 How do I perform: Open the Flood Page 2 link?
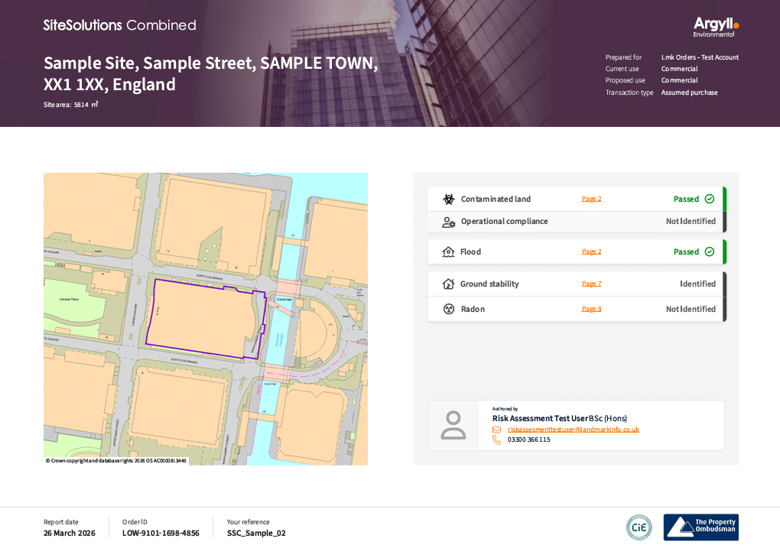click(591, 252)
